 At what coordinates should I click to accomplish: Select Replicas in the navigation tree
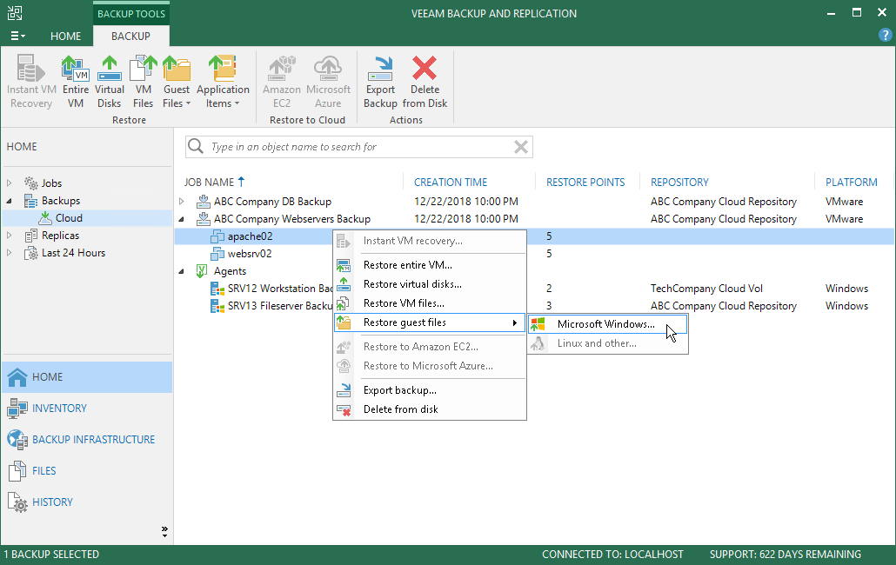(x=60, y=236)
